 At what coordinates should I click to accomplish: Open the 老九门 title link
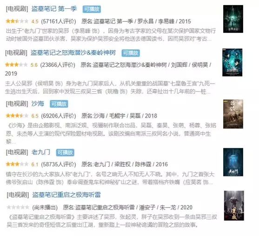tap(41, 152)
